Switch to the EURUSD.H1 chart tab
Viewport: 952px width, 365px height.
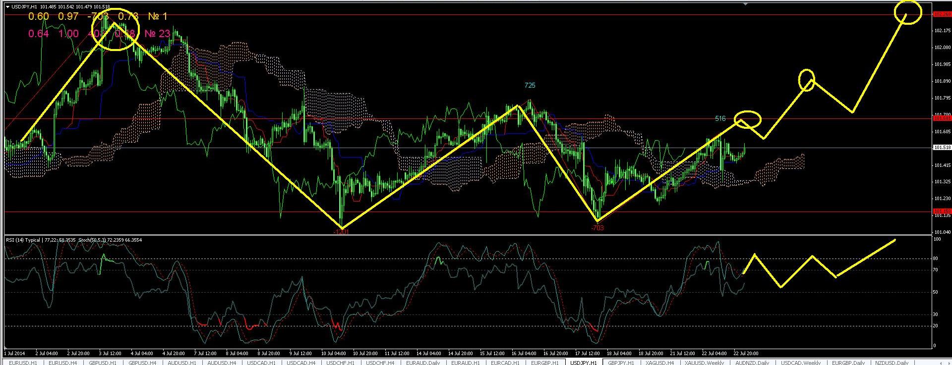[x=23, y=362]
